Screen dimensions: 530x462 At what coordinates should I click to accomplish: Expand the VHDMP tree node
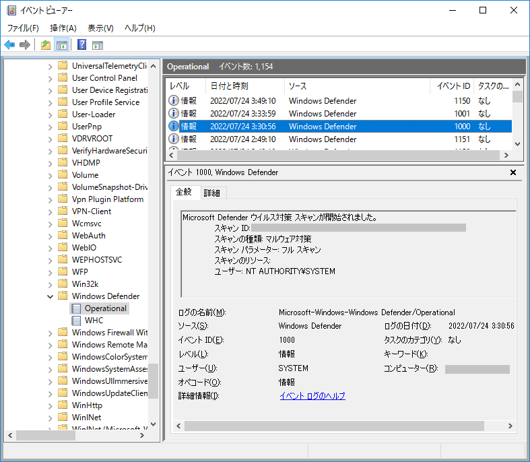click(x=50, y=164)
